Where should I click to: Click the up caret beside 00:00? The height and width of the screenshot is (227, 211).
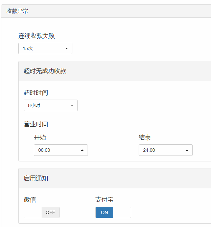(82, 150)
